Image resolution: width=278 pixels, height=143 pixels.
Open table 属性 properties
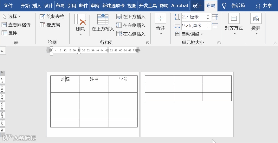pos(9,33)
